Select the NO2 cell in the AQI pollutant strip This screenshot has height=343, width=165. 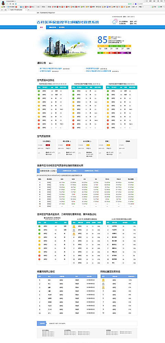click(122, 46)
